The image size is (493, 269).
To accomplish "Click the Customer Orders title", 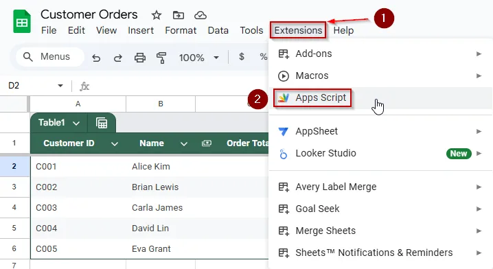I will point(89,14).
